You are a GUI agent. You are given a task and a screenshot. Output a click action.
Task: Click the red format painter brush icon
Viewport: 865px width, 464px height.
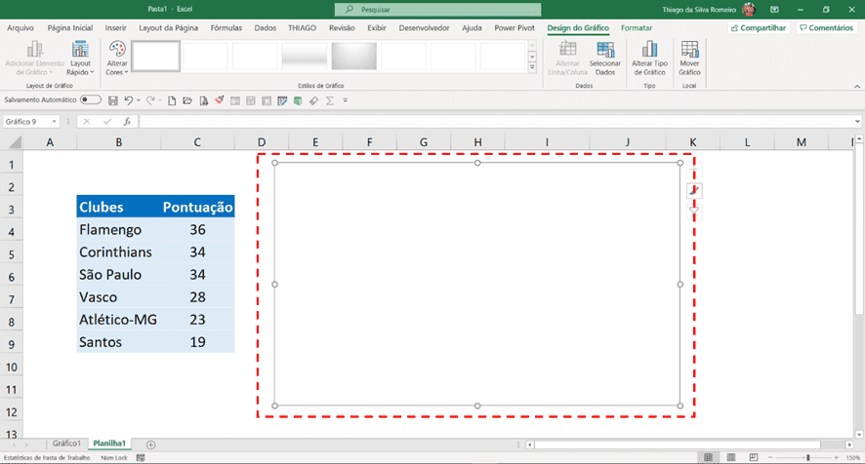(x=220, y=100)
